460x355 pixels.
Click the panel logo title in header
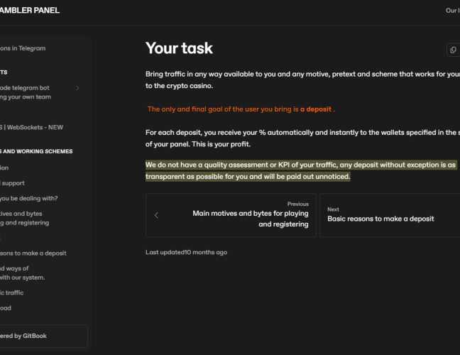coord(30,11)
